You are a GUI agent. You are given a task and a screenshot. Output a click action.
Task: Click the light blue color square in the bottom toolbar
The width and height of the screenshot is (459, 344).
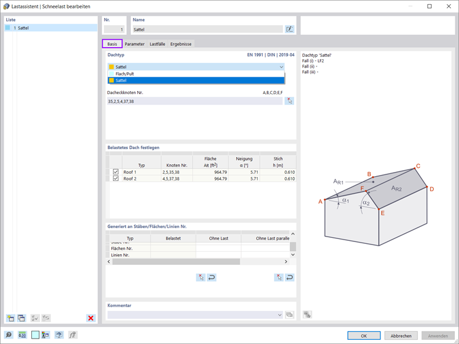tap(36, 335)
